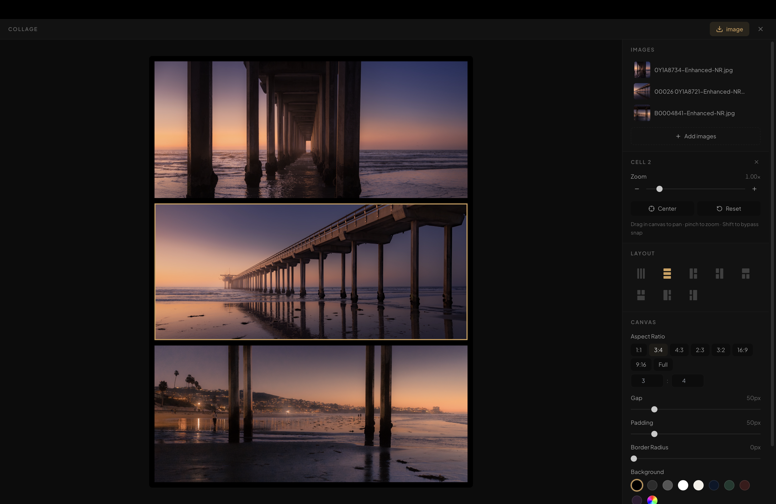776x504 pixels.
Task: Select the navy blue background swatch
Action: [x=714, y=485]
